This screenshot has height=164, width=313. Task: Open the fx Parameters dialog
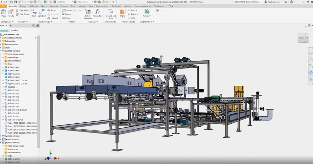click(97, 13)
